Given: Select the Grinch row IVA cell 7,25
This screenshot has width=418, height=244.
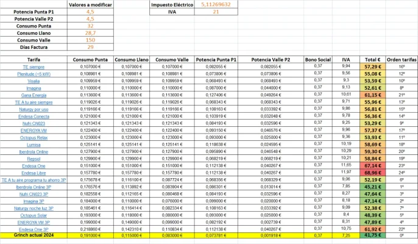Looking at the screenshot, I should coord(345,235).
